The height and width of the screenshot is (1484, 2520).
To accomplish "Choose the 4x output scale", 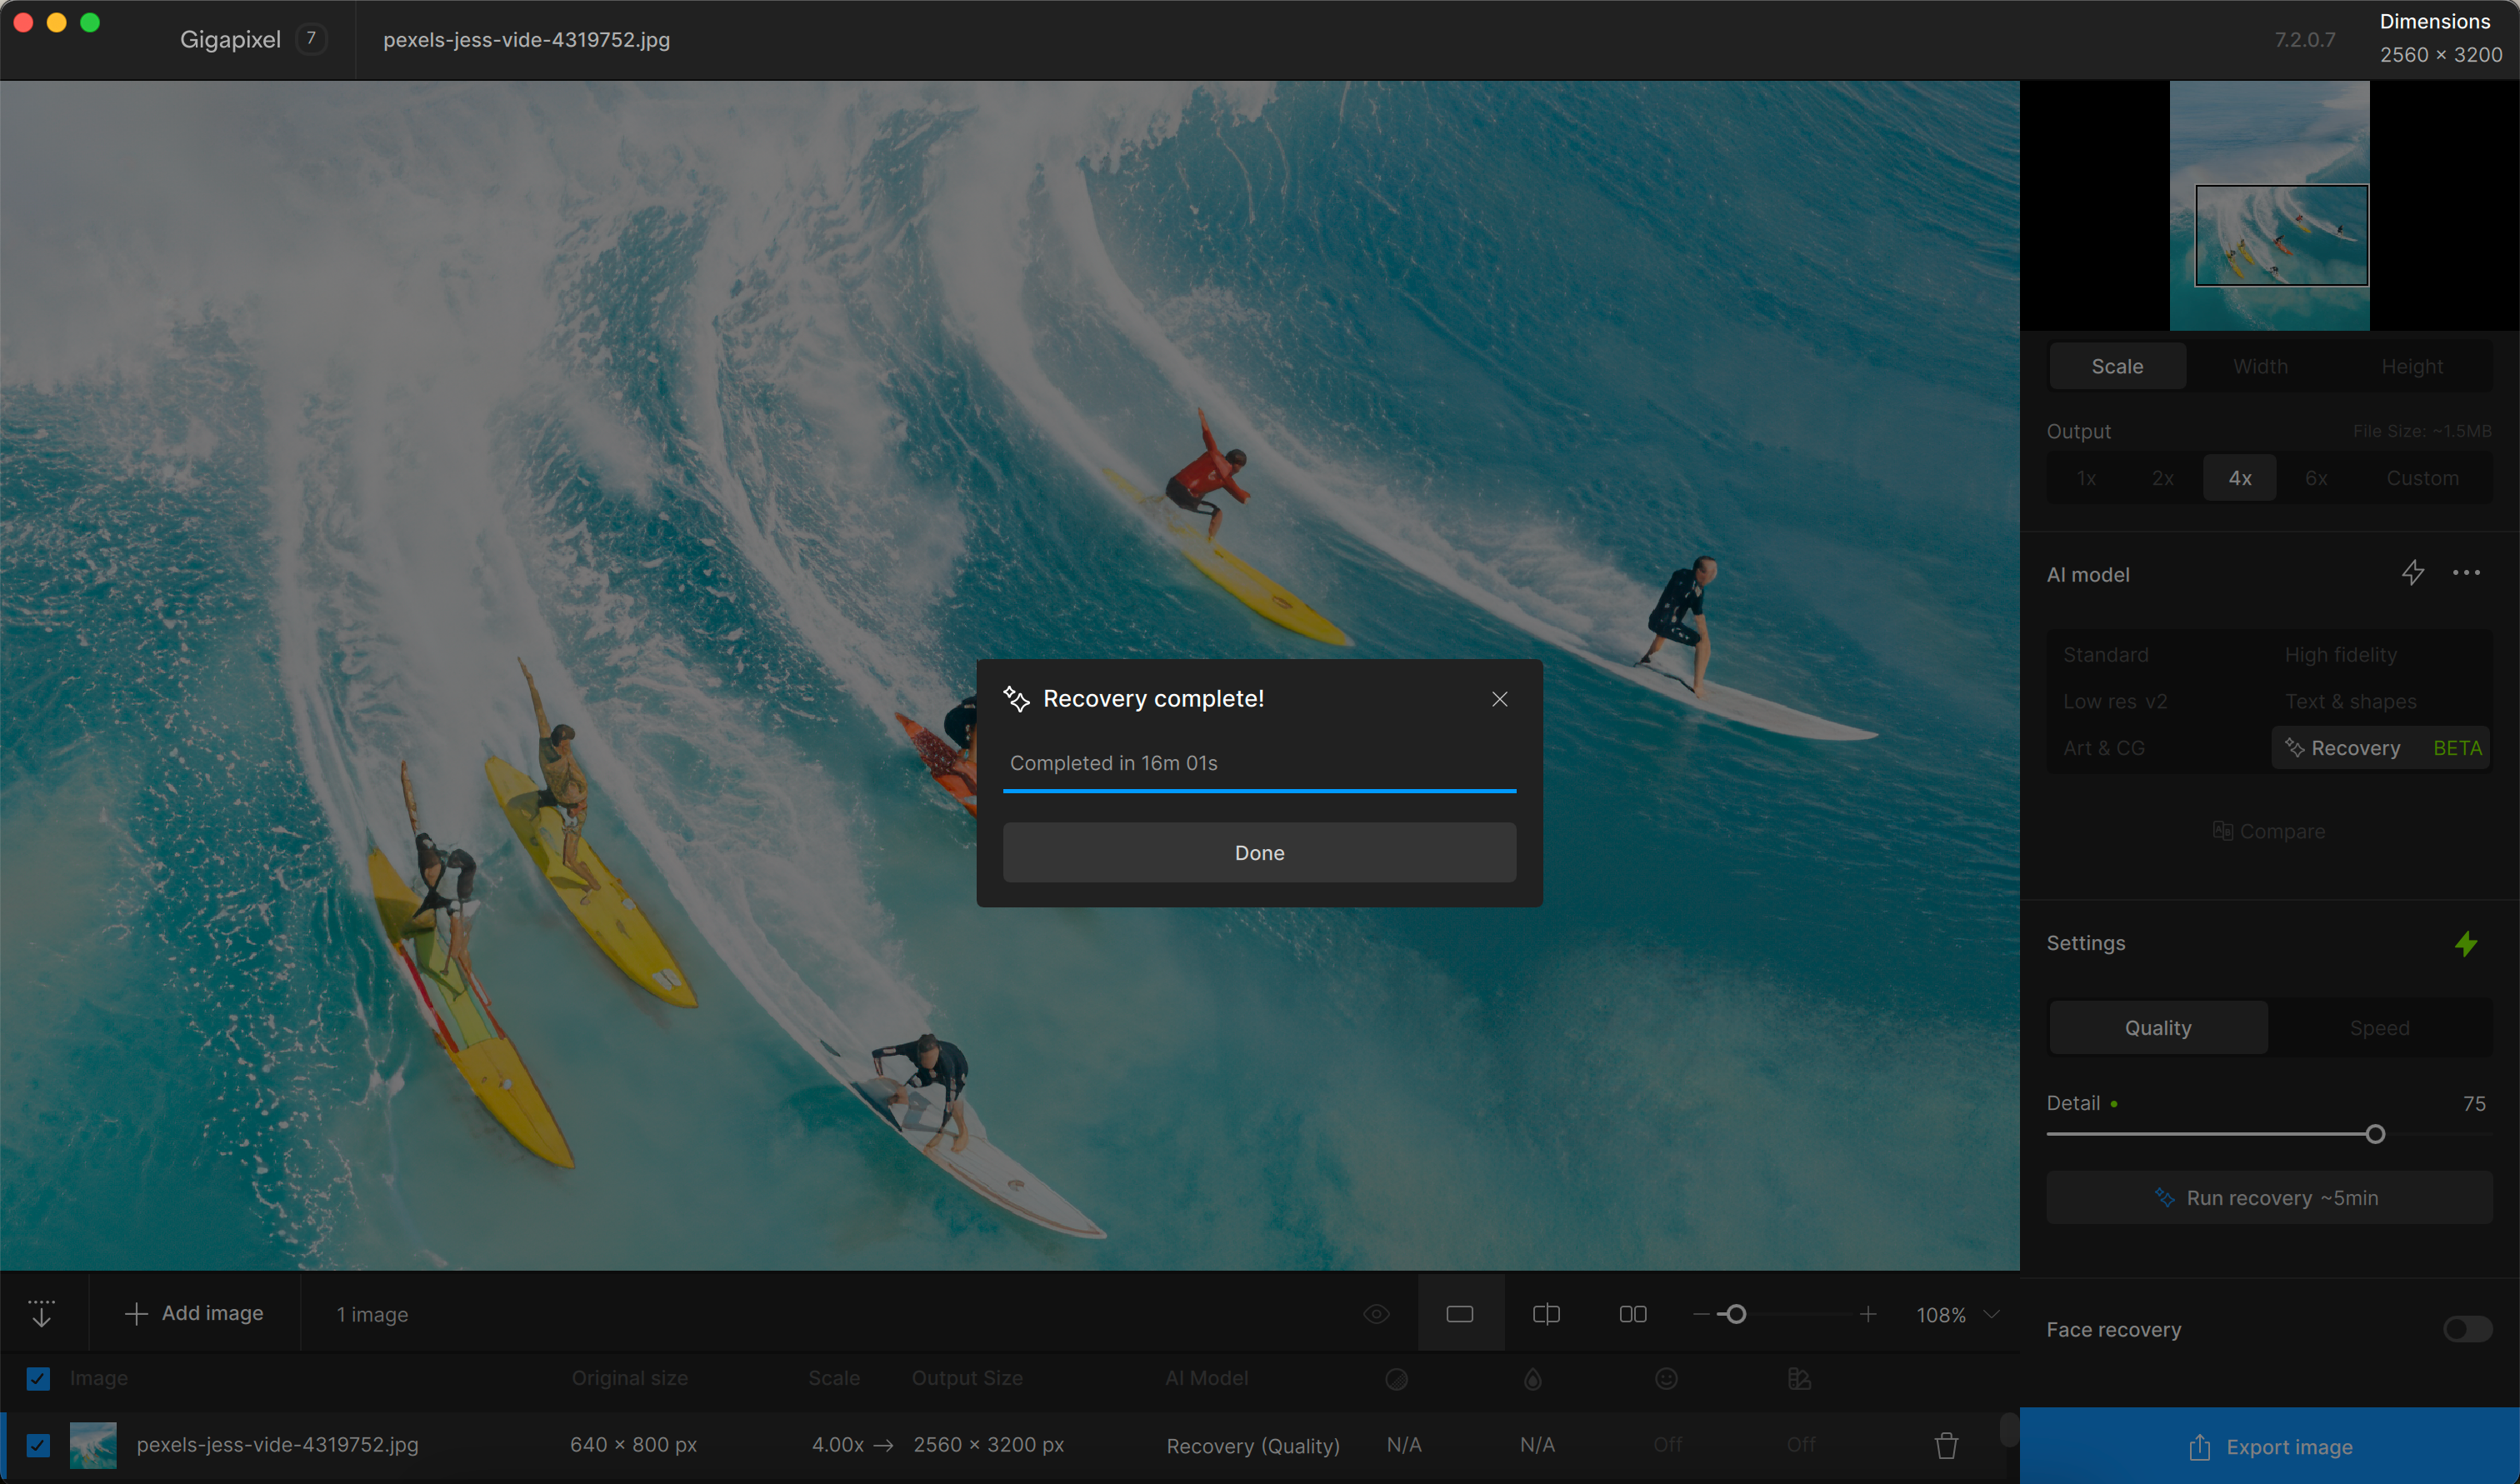I will click(x=2239, y=478).
